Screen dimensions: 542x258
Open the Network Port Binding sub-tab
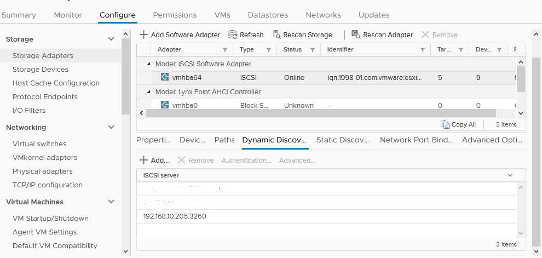point(416,140)
